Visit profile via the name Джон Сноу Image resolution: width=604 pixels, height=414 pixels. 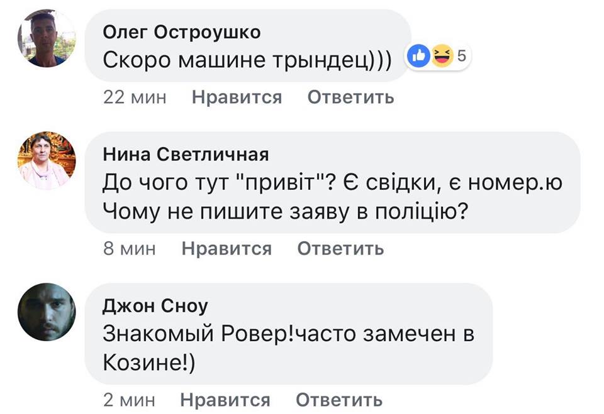point(155,306)
